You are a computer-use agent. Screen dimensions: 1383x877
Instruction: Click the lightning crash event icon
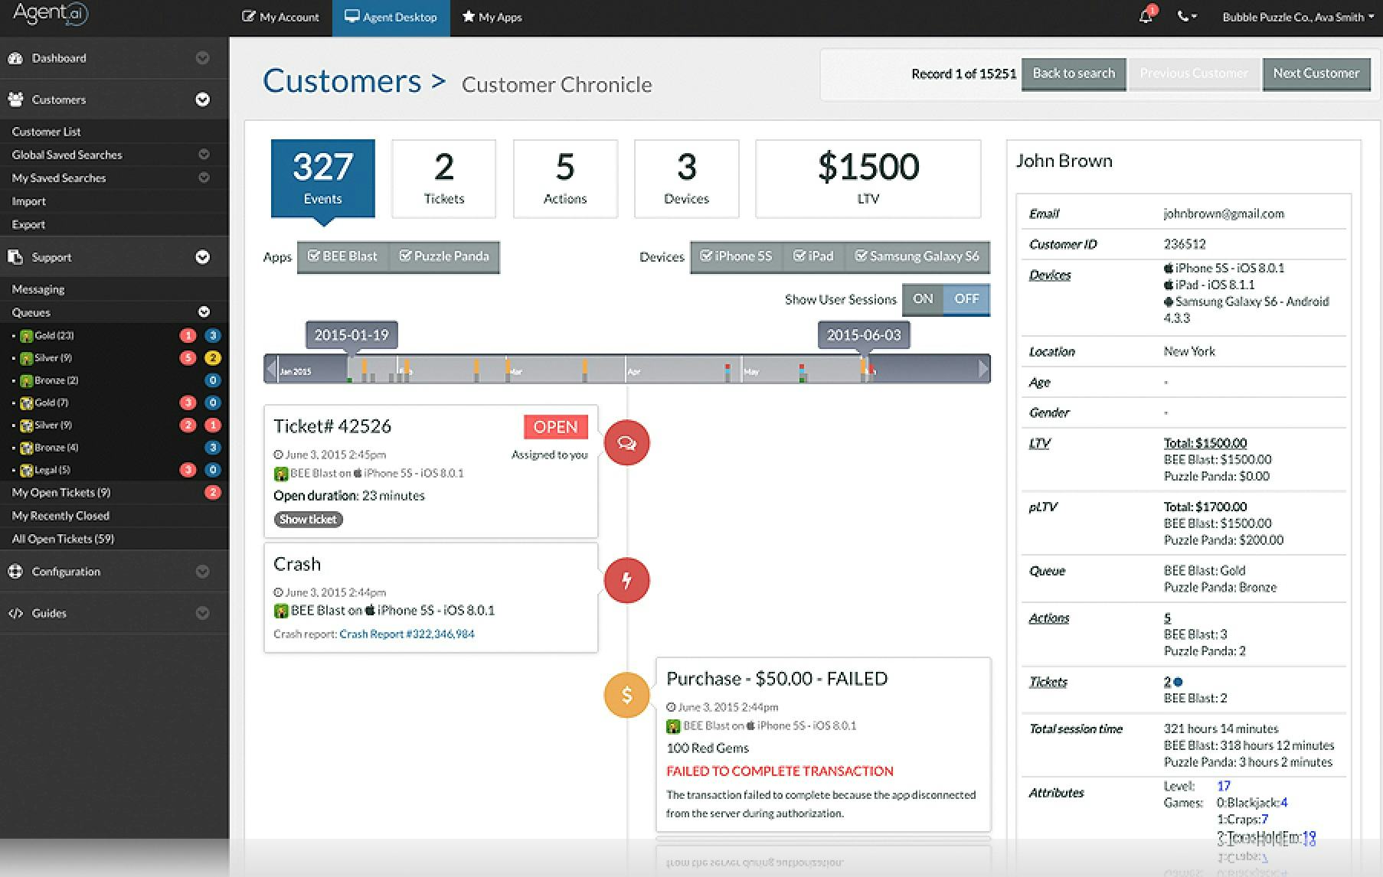pyautogui.click(x=626, y=580)
